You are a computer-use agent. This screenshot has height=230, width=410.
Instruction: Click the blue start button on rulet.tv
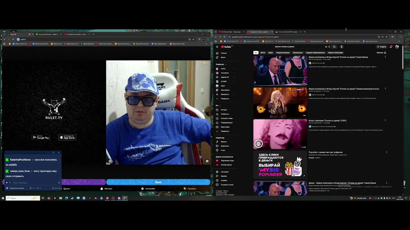158,182
